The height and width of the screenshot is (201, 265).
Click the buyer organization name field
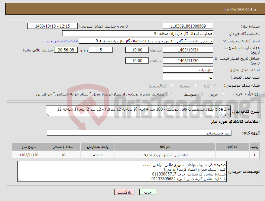pyautogui.click(x=138, y=34)
